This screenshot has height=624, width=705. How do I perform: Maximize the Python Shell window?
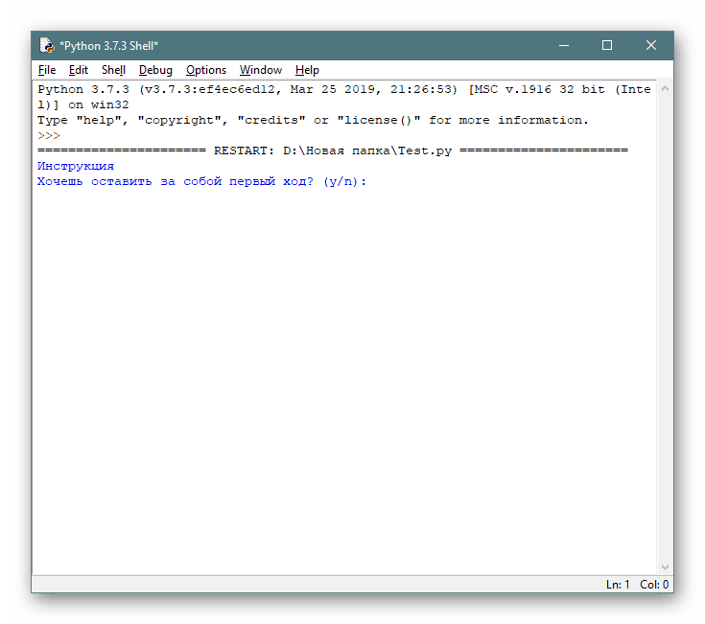(607, 45)
